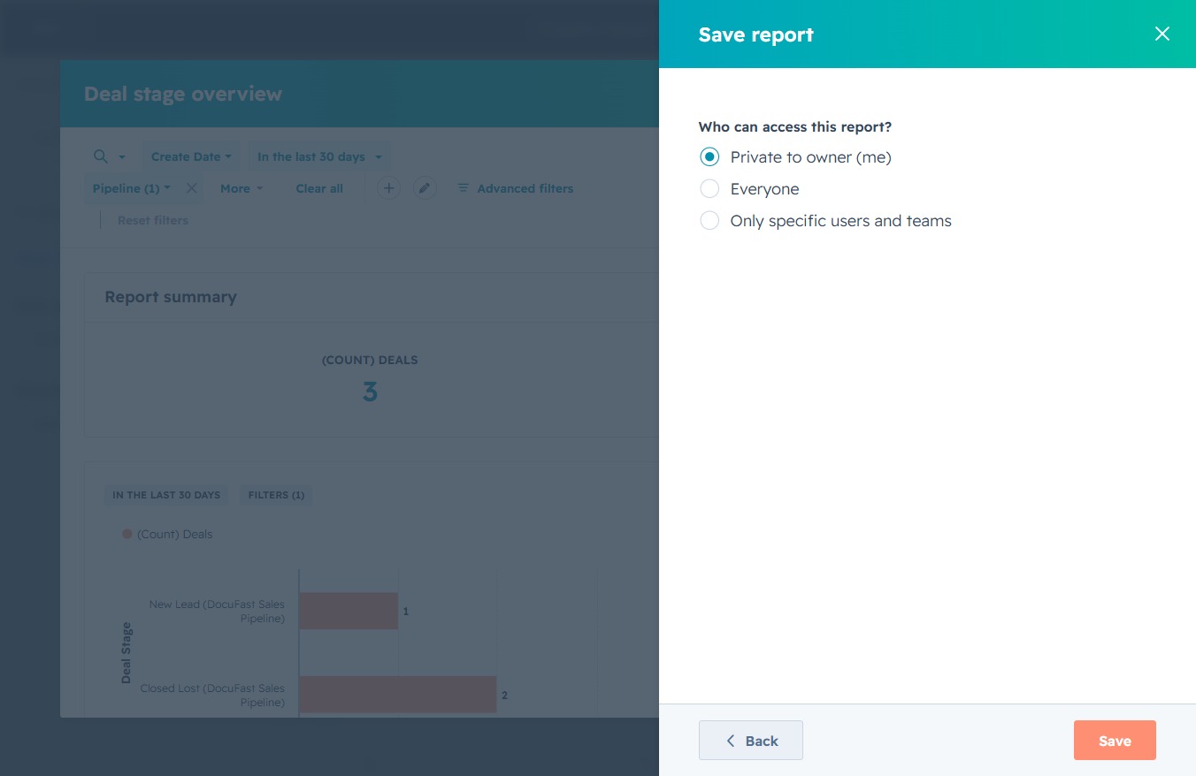The width and height of the screenshot is (1196, 776).
Task: Select Only specific users and teams
Action: coord(709,221)
